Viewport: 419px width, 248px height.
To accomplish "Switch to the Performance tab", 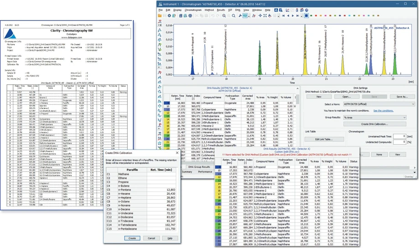I will pos(204,172).
